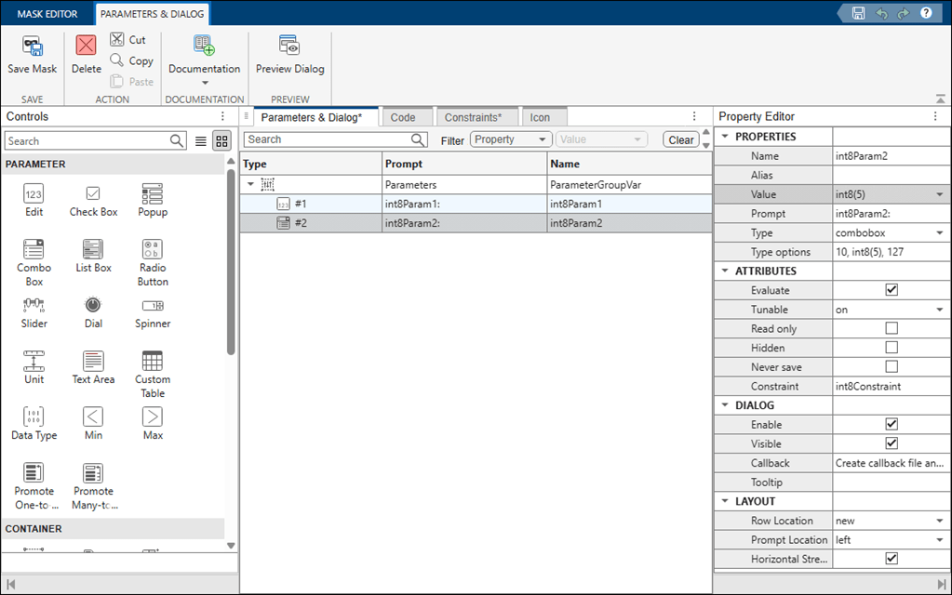Click the Controls search field

click(87, 141)
